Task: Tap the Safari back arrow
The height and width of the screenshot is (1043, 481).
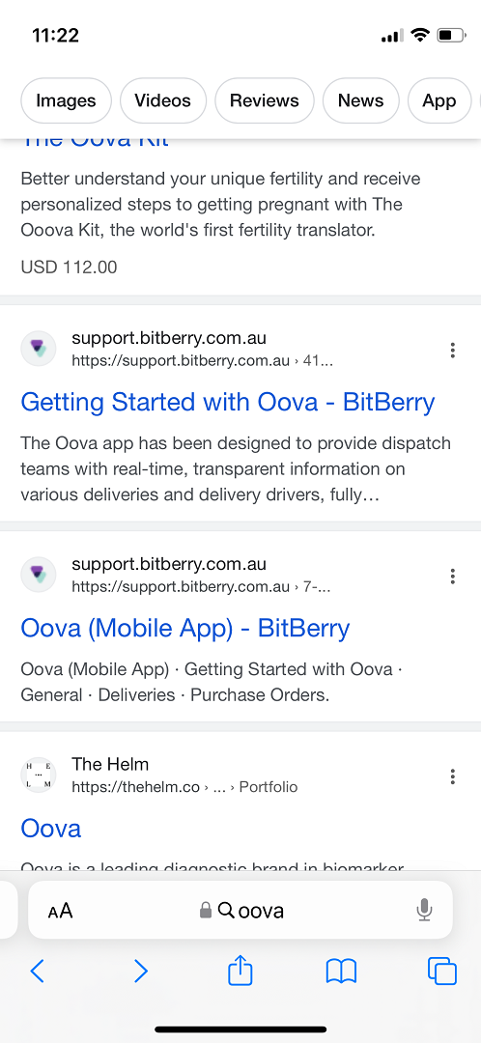Action: tap(38, 972)
